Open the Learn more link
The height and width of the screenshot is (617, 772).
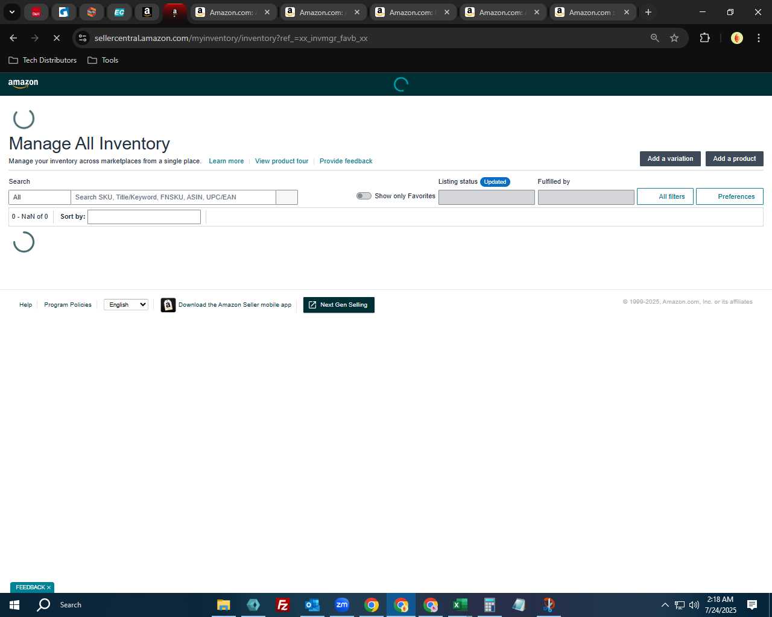click(x=226, y=161)
